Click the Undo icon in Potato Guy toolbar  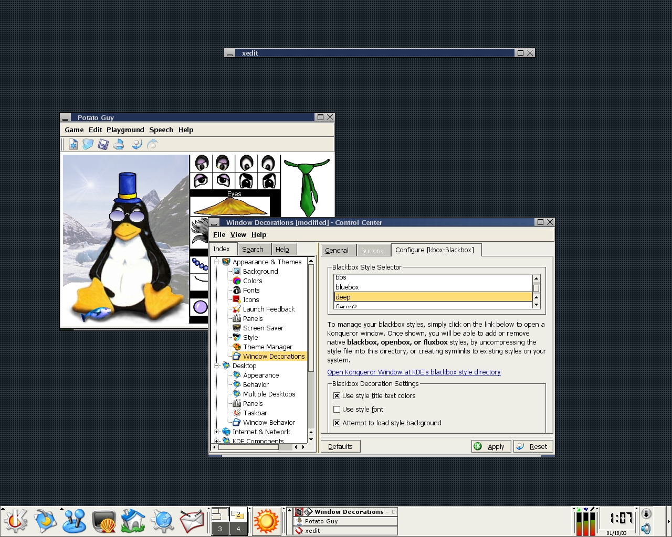[137, 144]
